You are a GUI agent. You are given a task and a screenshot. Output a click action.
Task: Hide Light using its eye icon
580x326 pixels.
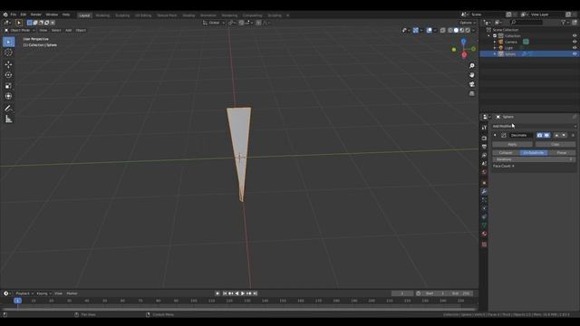575,48
